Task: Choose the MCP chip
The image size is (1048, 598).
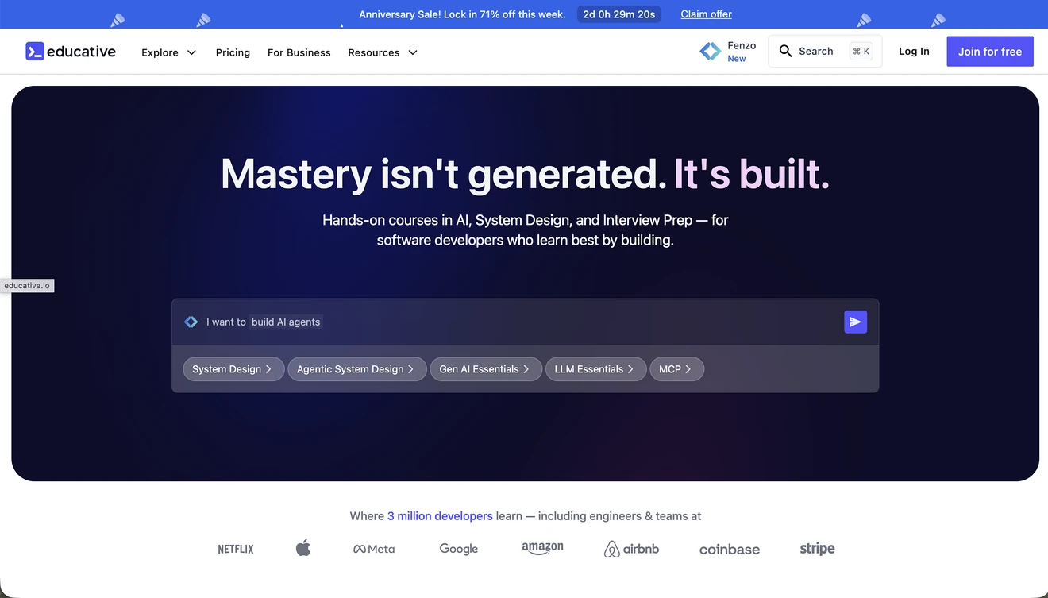Action: pos(676,369)
